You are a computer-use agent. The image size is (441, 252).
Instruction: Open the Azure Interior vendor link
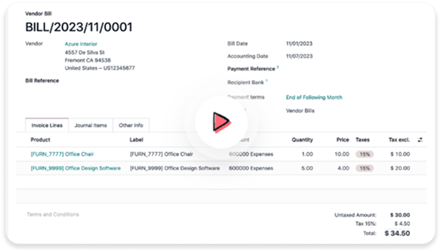(81, 44)
